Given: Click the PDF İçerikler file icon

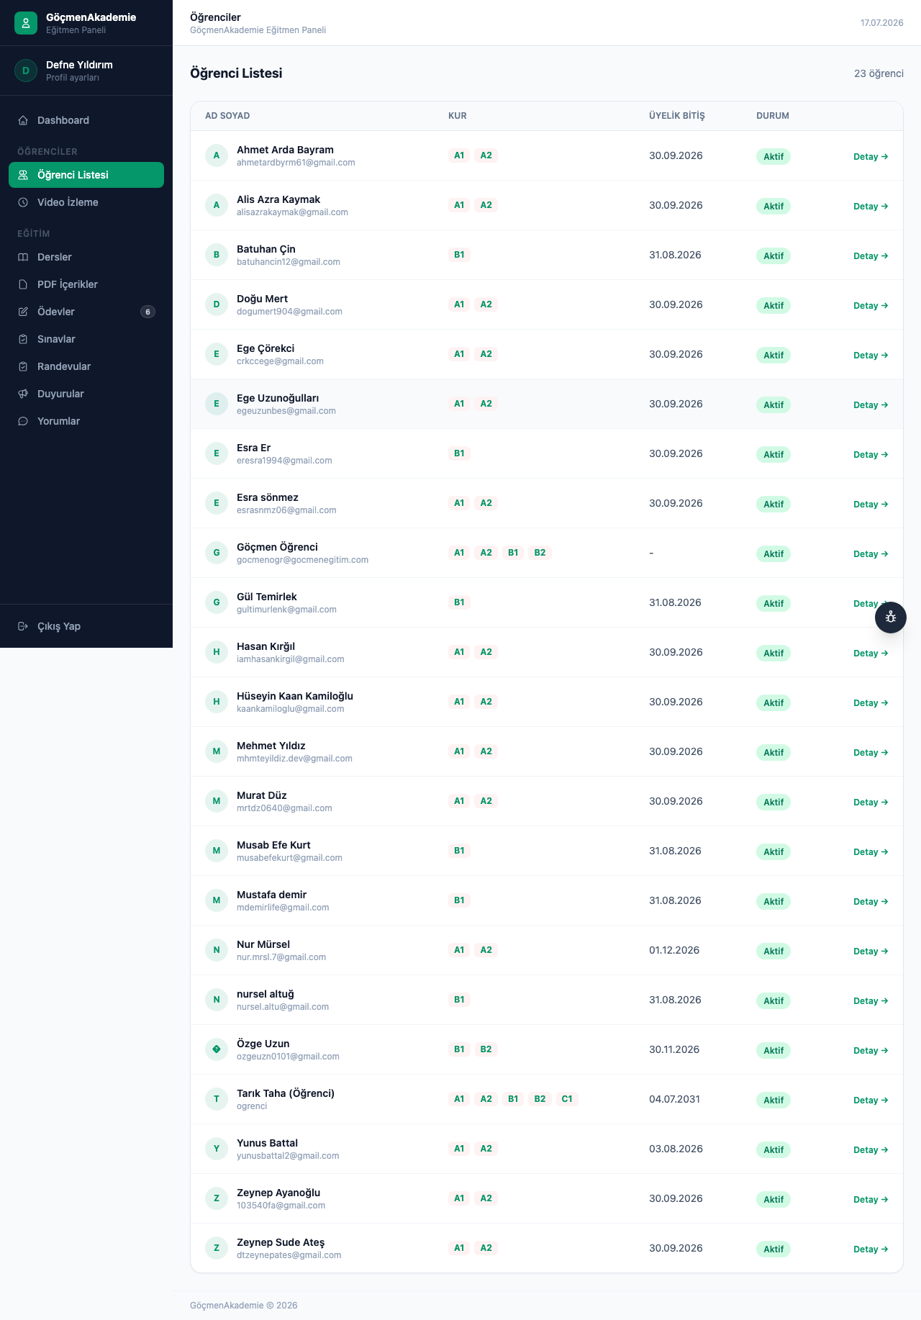Looking at the screenshot, I should (23, 284).
